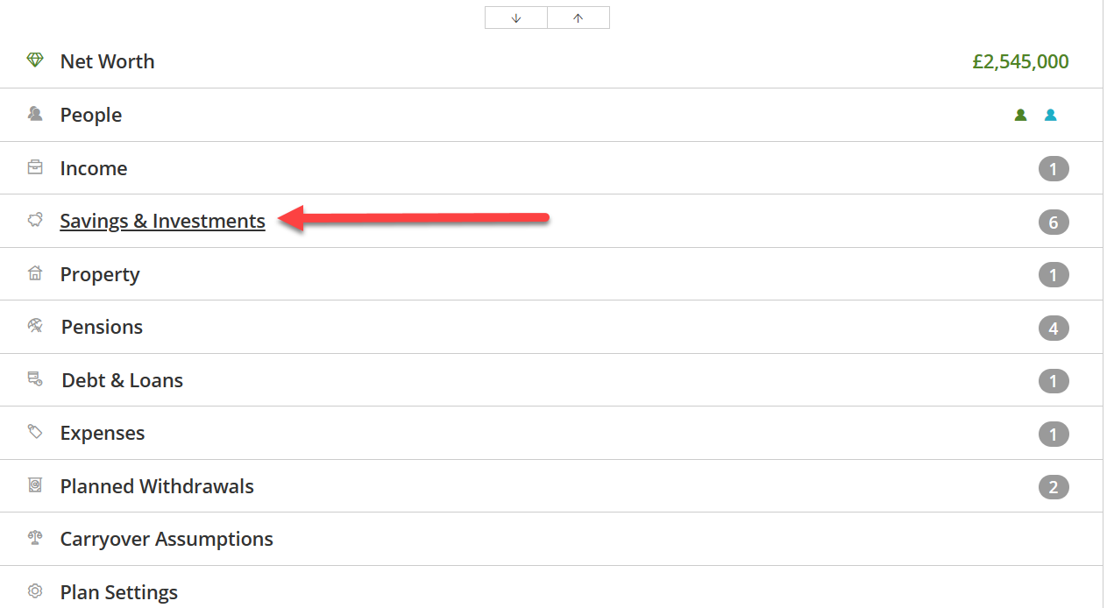This screenshot has width=1107, height=608.
Task: Click the £2,545,000 net worth value
Action: click(1020, 61)
